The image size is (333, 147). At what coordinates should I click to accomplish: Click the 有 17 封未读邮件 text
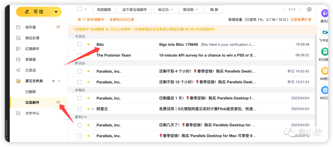[91, 20]
